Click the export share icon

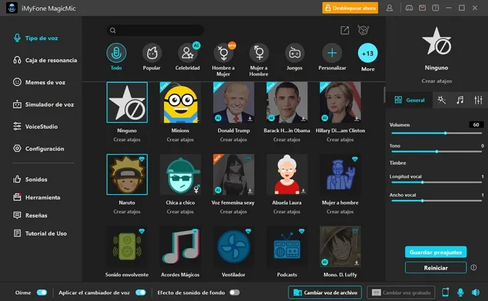345,30
